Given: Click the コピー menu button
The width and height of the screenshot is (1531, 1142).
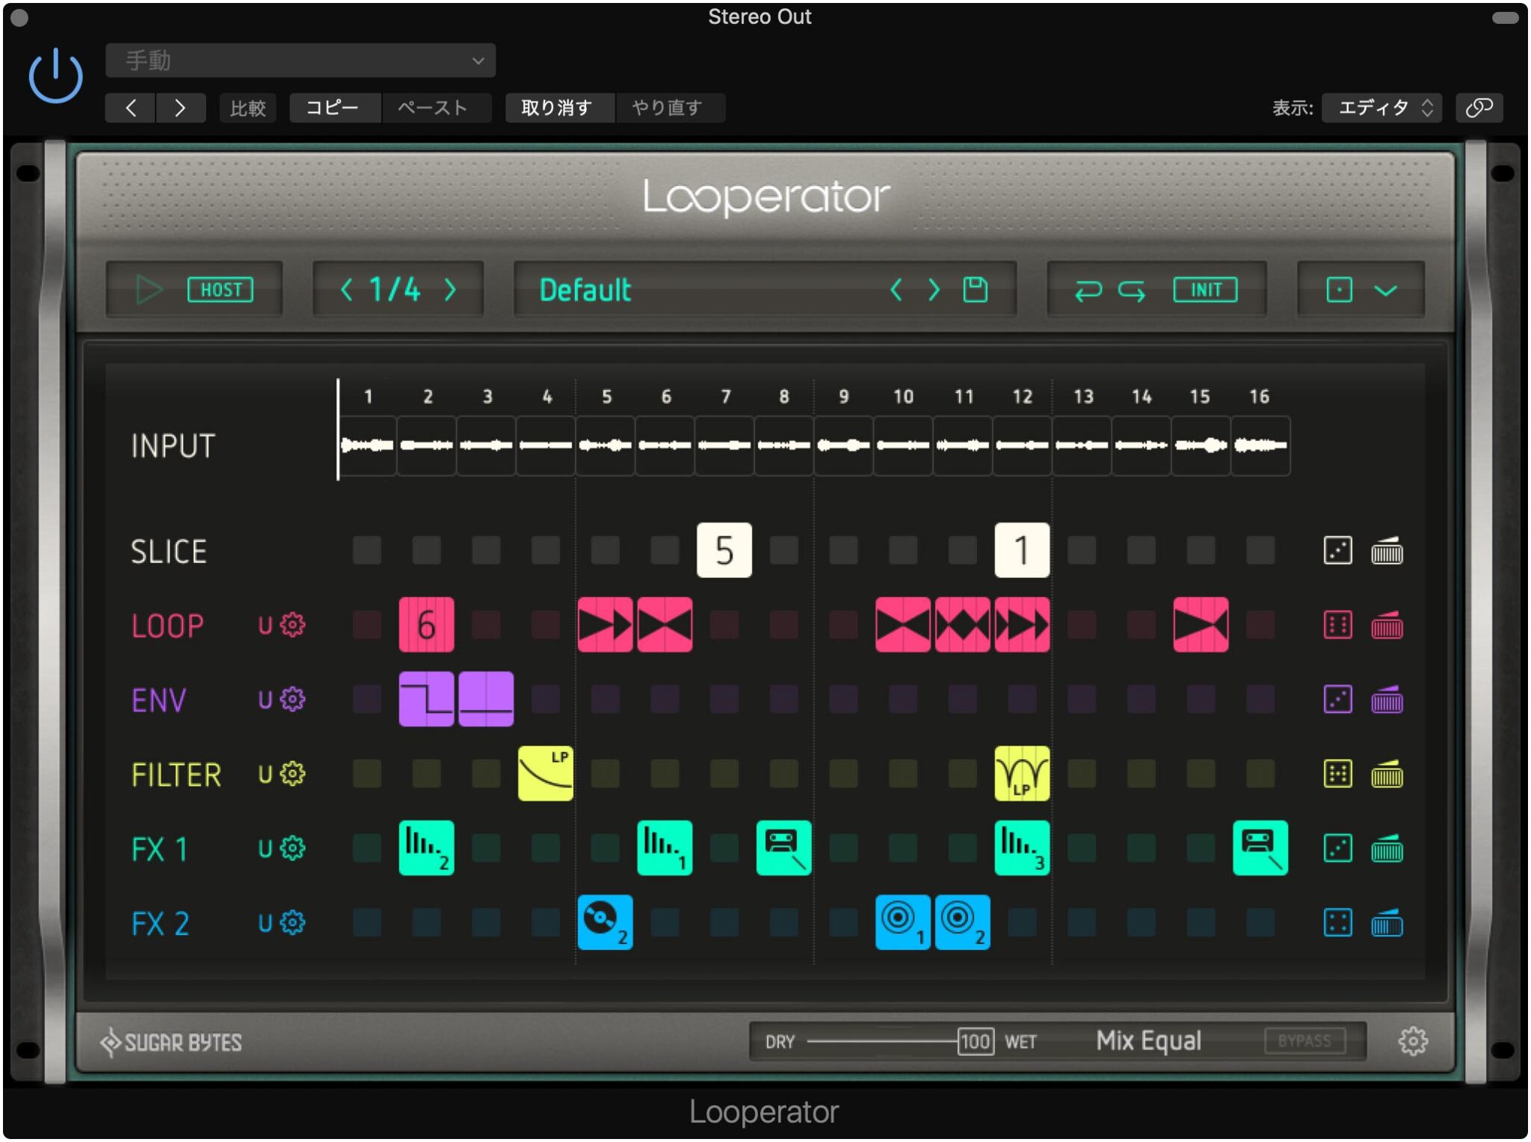Looking at the screenshot, I should (333, 108).
